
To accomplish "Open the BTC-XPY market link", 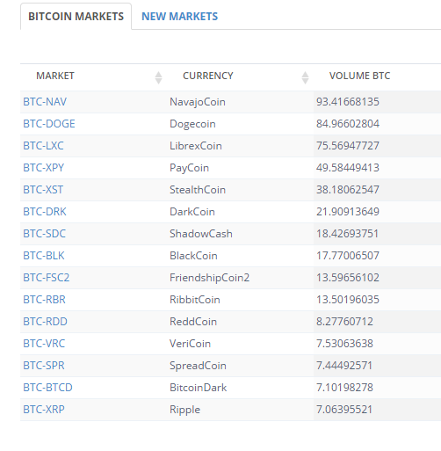I will 43,168.
